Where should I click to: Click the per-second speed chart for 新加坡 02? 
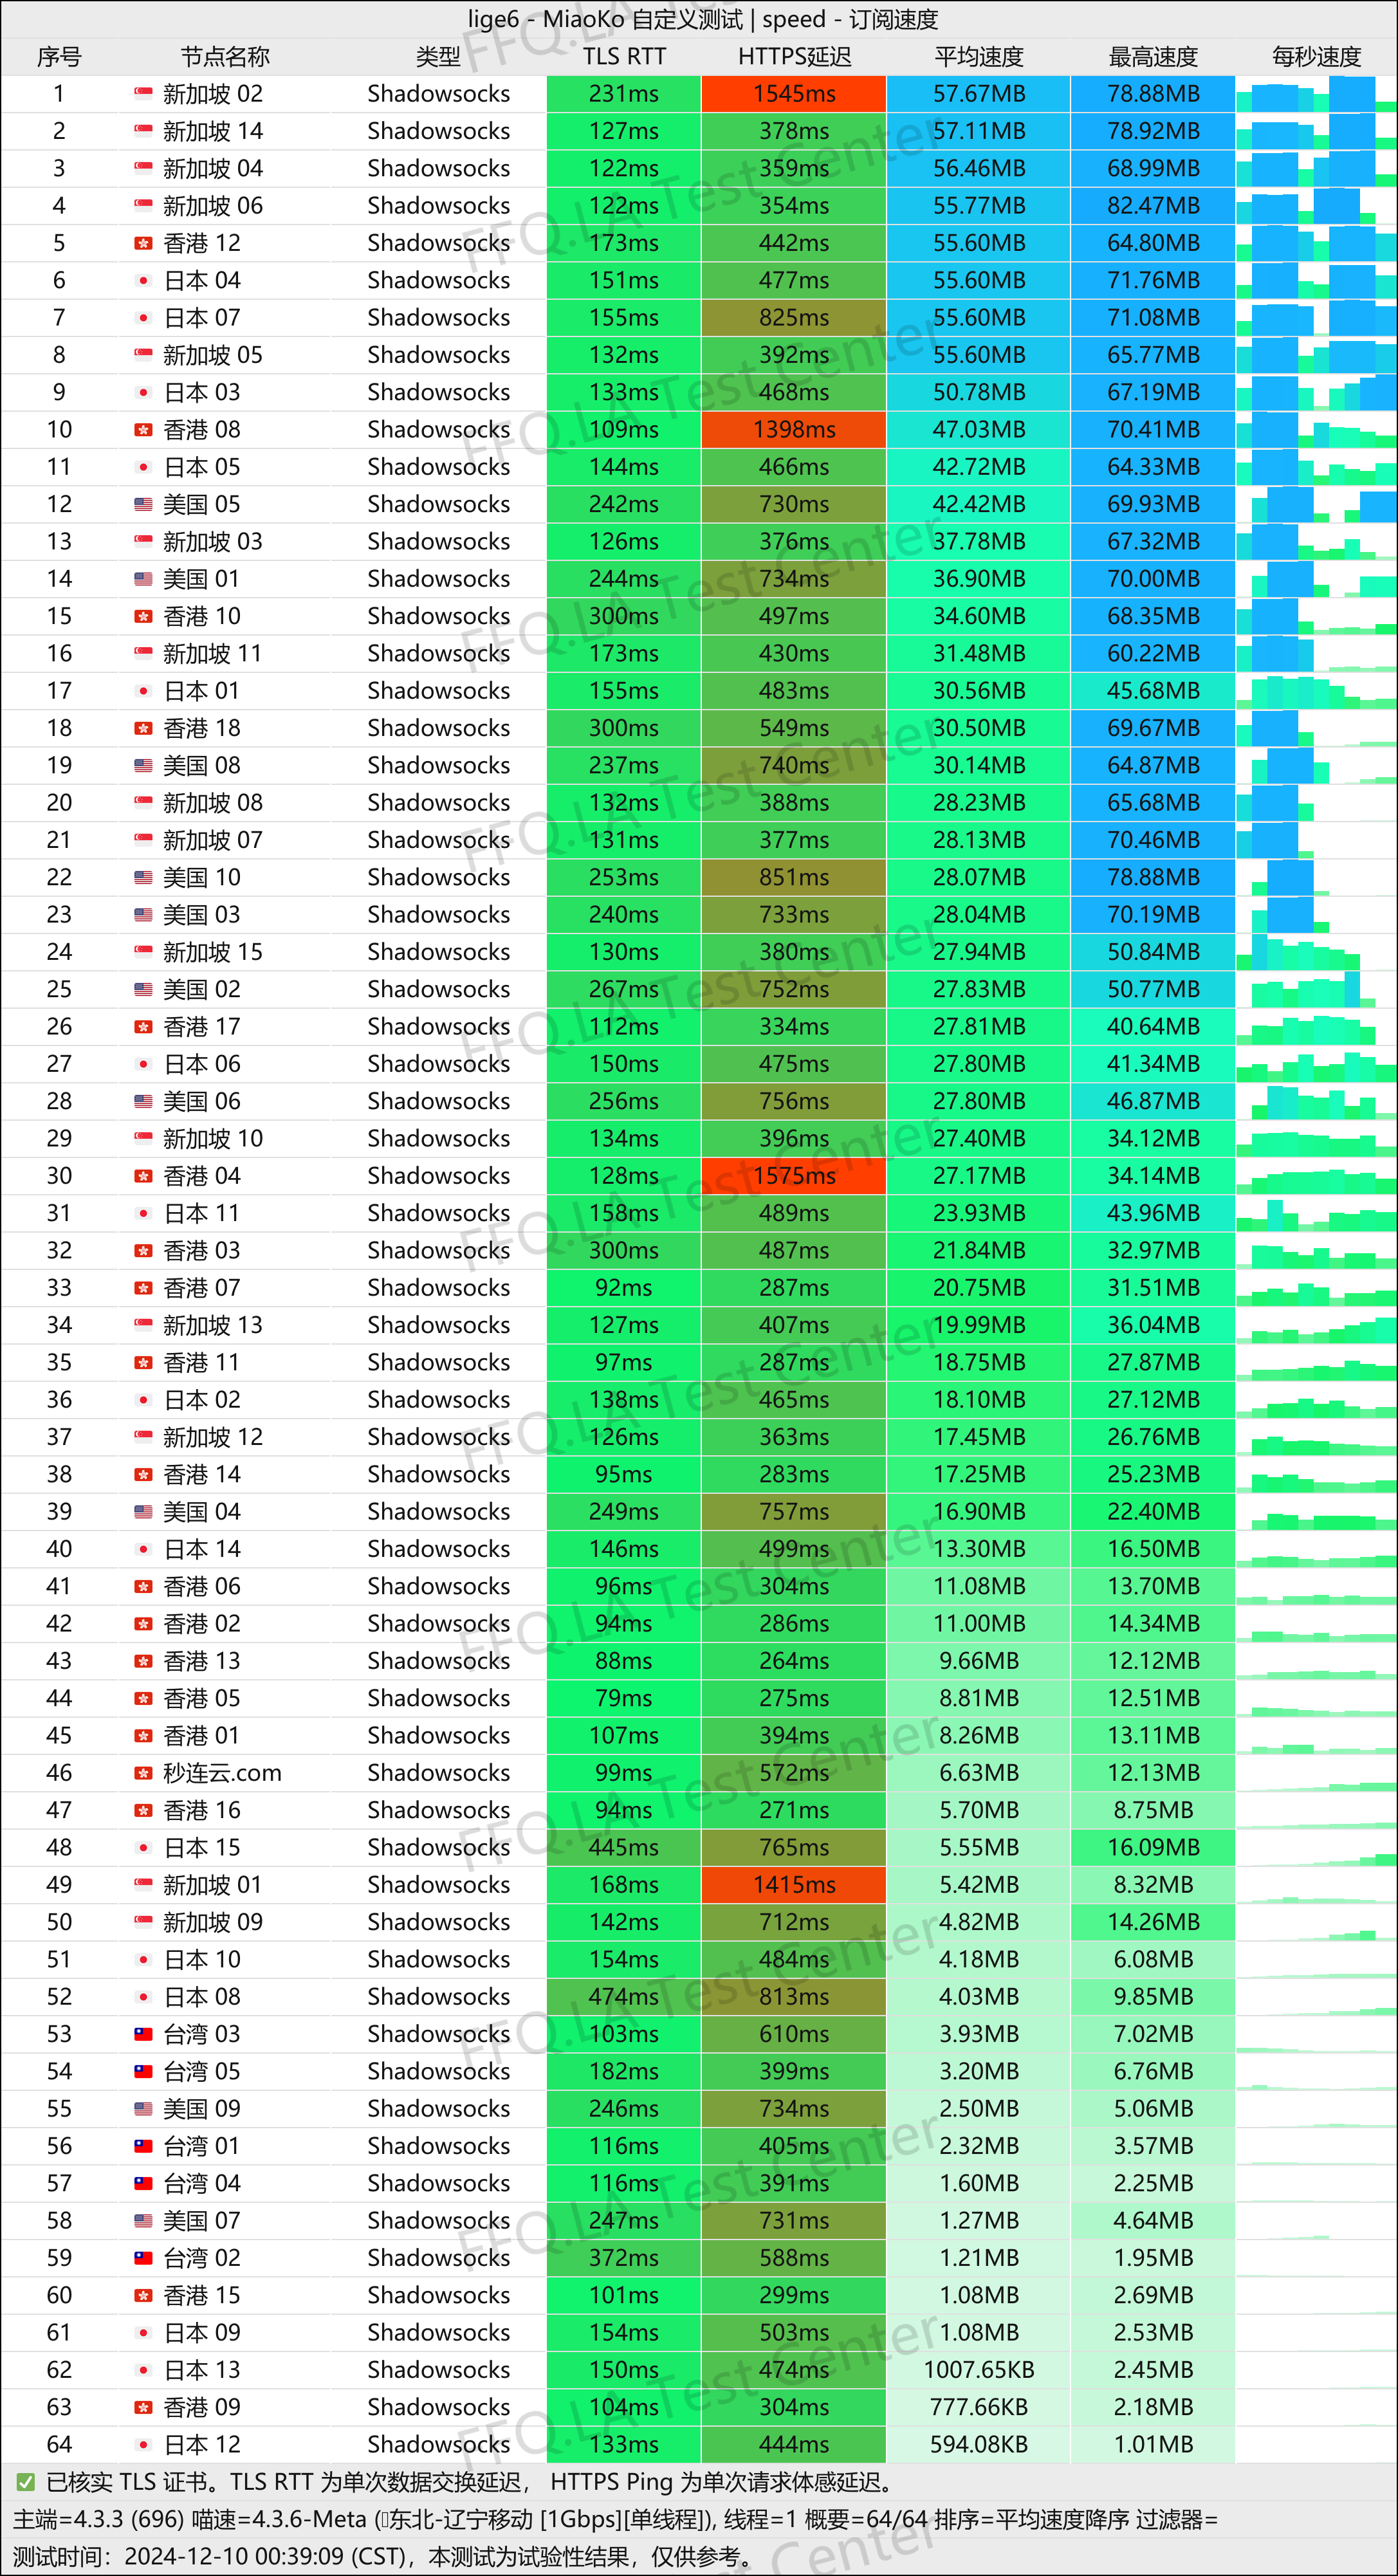tap(1316, 94)
